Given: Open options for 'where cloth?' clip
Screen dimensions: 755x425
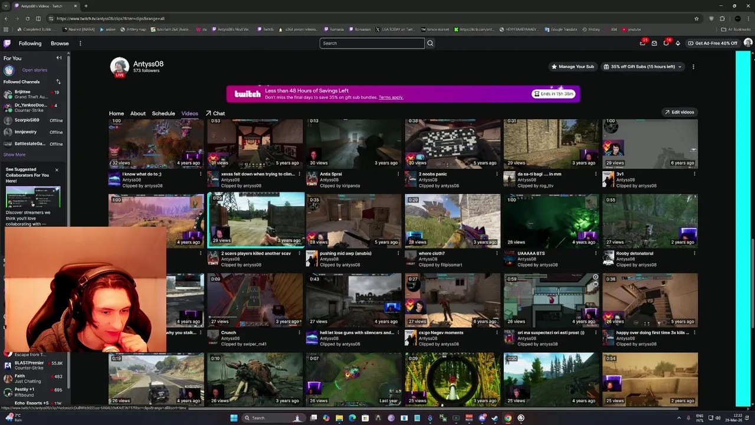Looking at the screenshot, I should 497,253.
